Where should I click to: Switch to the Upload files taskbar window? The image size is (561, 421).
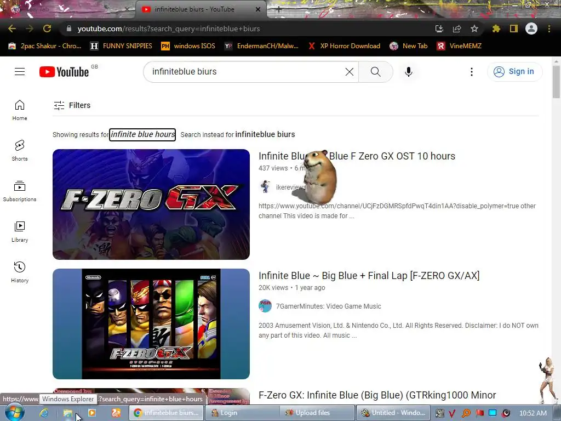(x=317, y=413)
